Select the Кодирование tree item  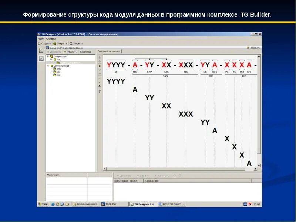[x=59, y=57]
